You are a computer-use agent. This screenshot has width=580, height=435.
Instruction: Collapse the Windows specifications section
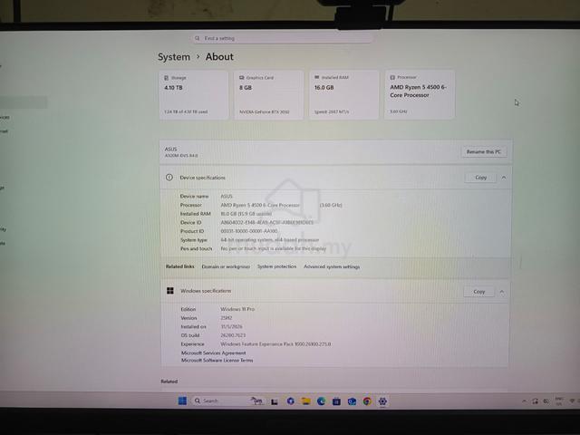[502, 292]
